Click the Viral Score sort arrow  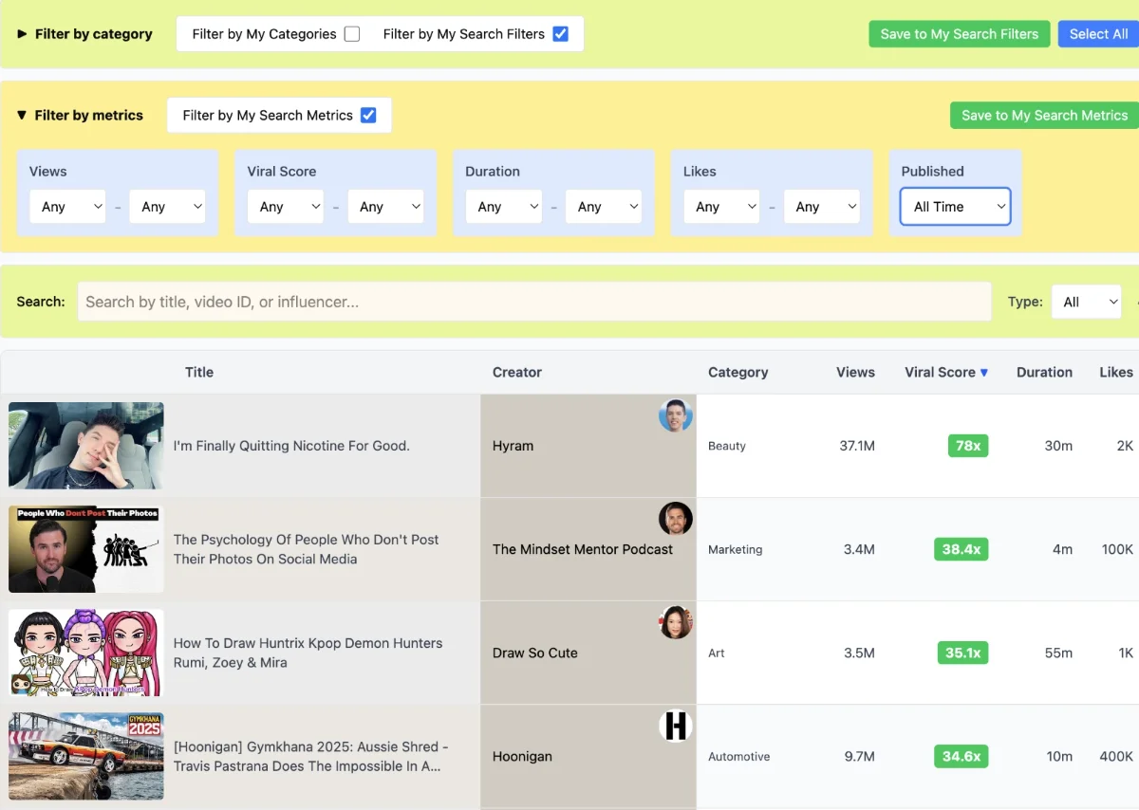click(x=984, y=373)
